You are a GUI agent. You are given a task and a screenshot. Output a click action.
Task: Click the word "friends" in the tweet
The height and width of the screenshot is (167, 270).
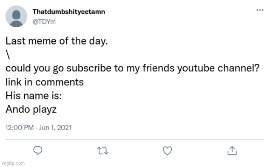pyautogui.click(x=159, y=68)
